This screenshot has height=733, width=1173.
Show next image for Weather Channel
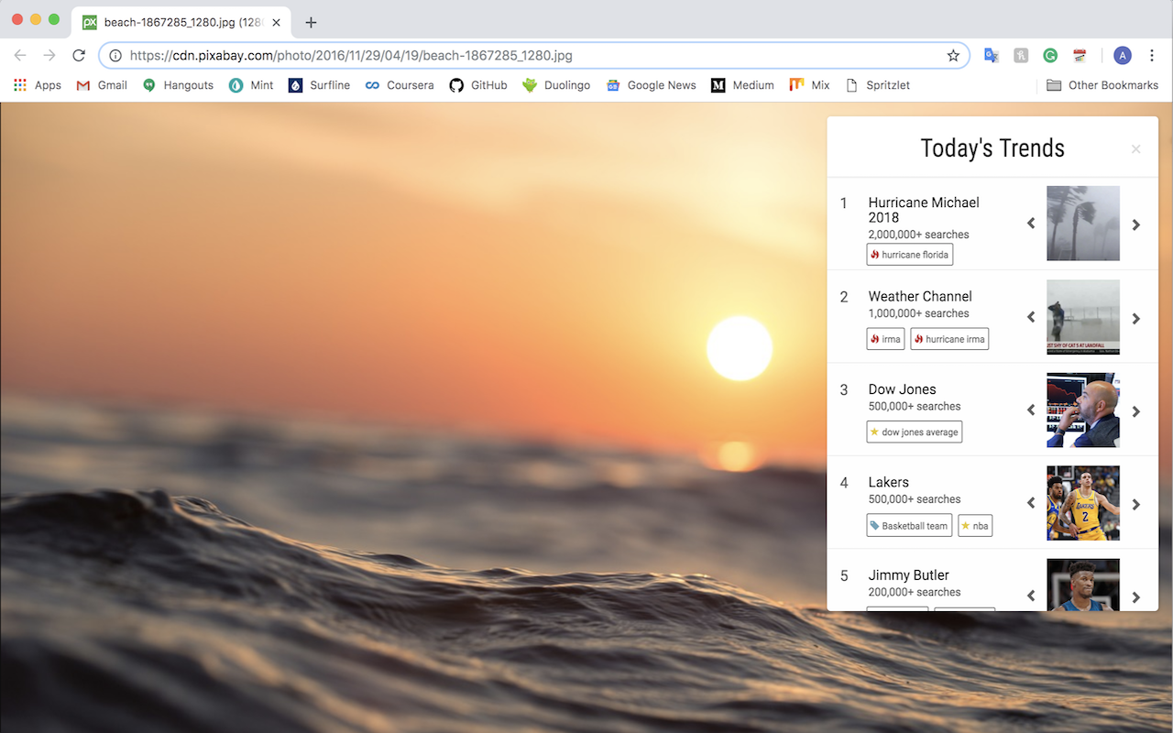tap(1136, 318)
